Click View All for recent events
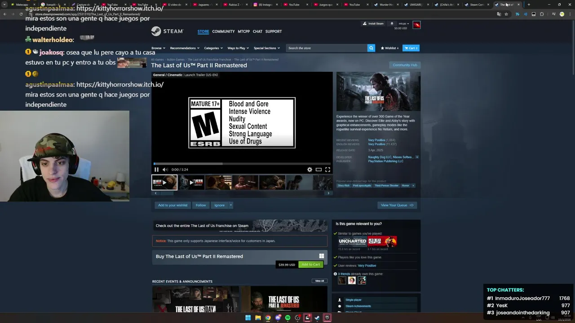Screen dimensions: 575x323 pyautogui.click(x=319, y=281)
